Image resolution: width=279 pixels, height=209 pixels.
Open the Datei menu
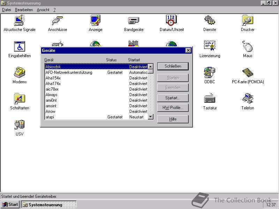tap(7, 10)
